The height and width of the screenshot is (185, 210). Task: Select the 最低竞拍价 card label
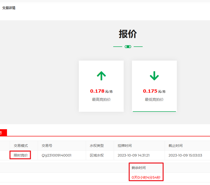[154, 99]
